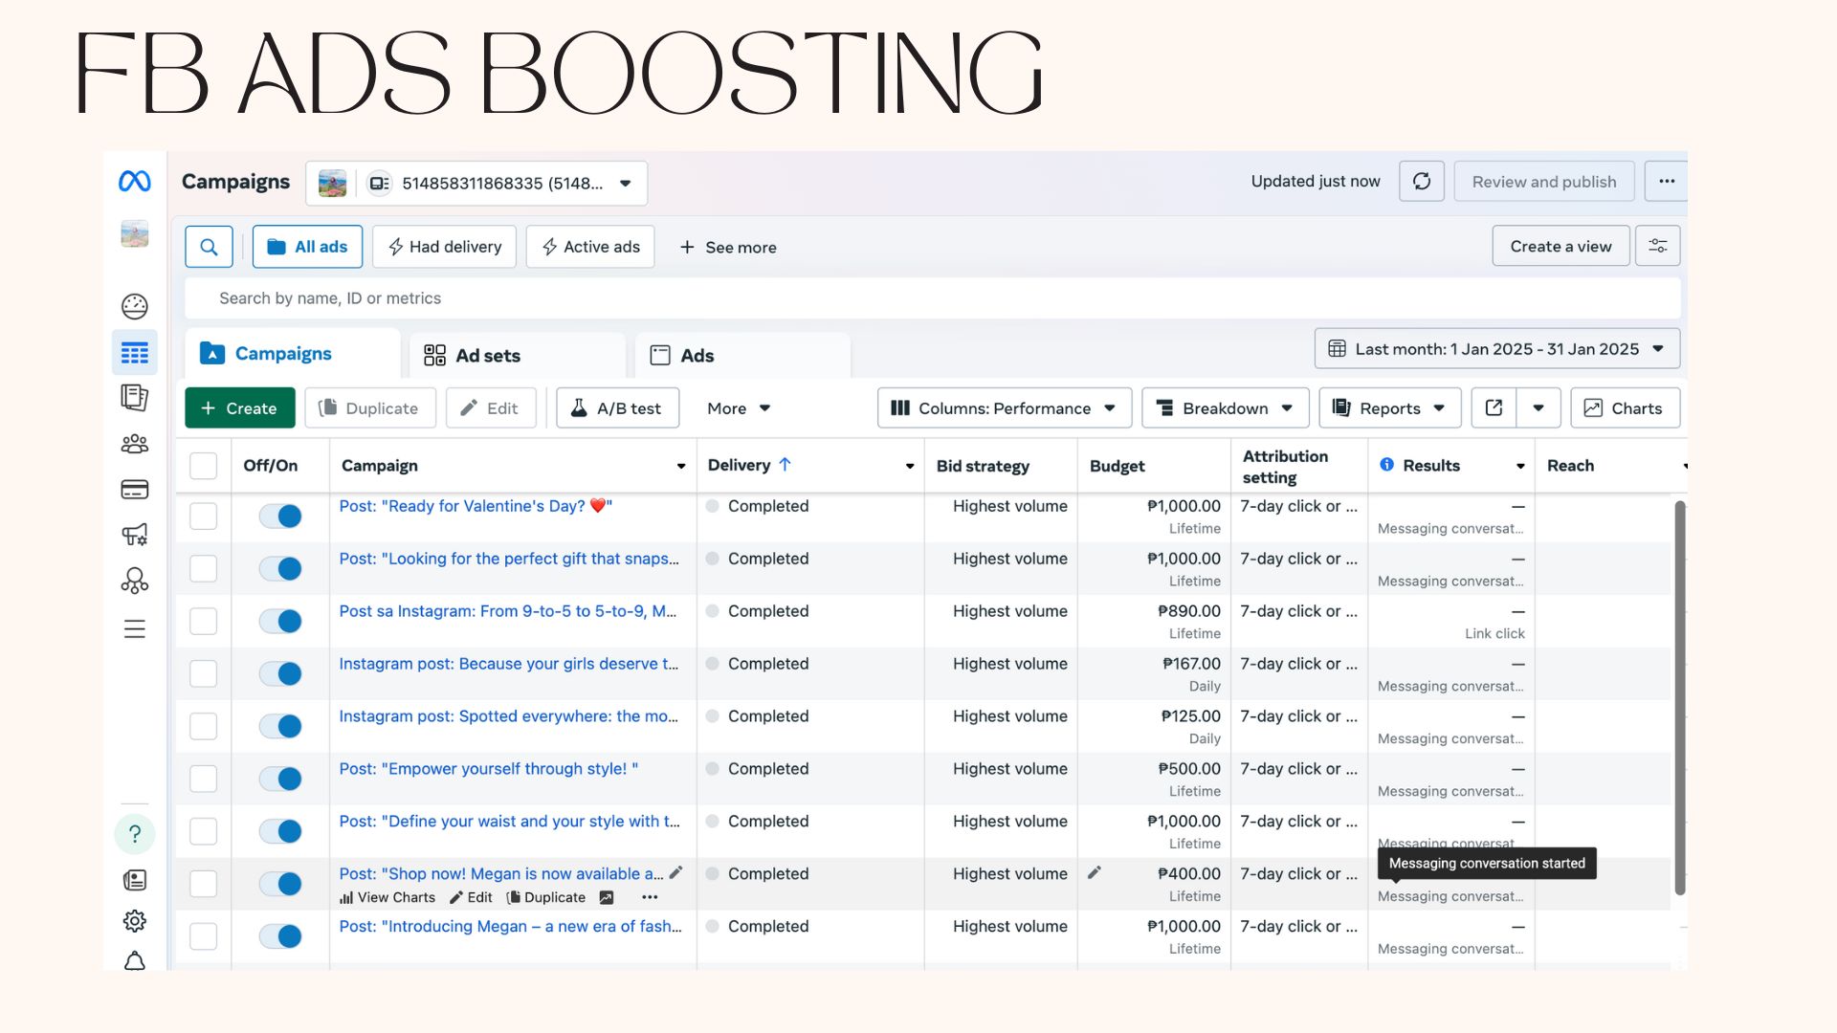The height and width of the screenshot is (1033, 1837).
Task: Turn off the Valentine's Day campaign toggle
Action: pyautogui.click(x=280, y=516)
